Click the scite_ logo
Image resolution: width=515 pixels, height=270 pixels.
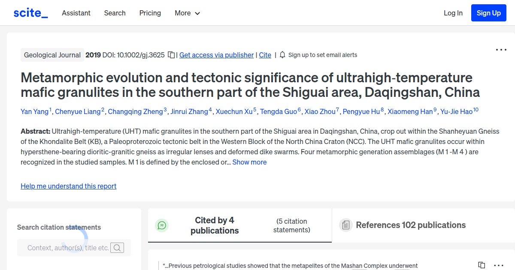click(x=30, y=12)
